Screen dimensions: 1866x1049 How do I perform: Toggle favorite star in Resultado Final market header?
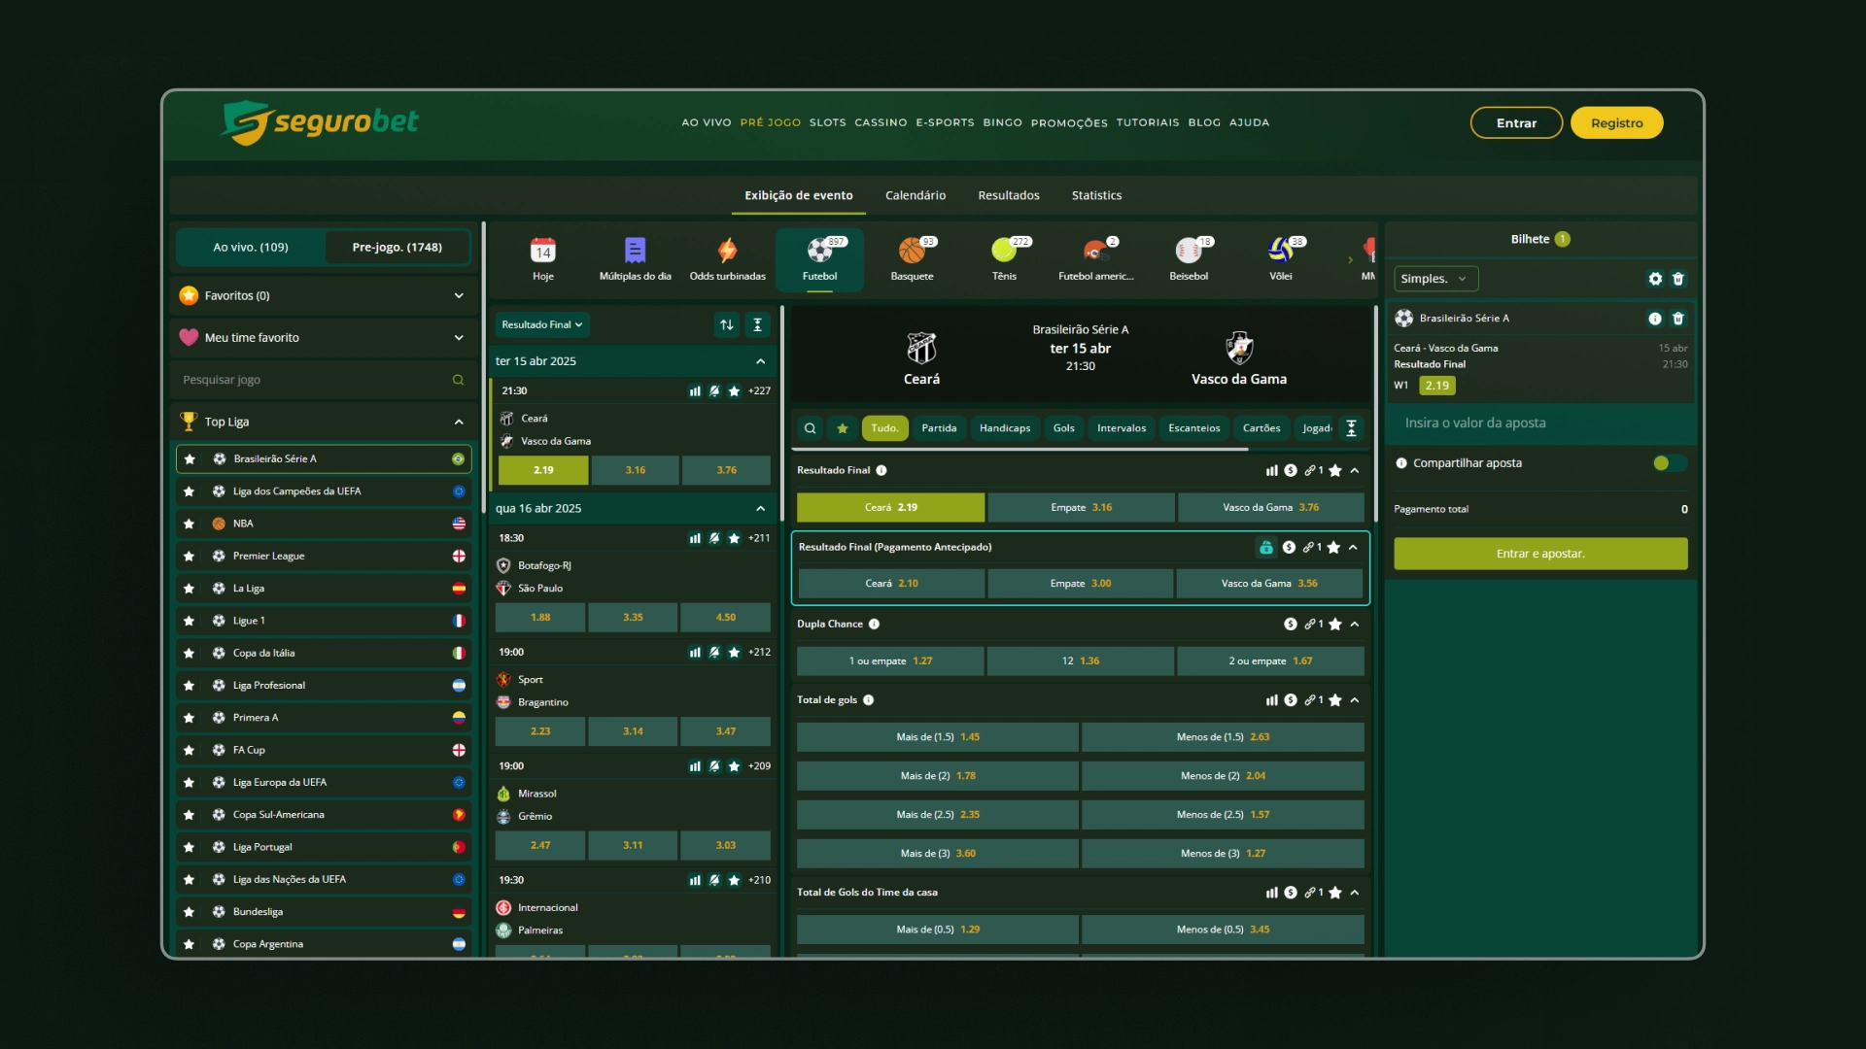[x=1335, y=470]
